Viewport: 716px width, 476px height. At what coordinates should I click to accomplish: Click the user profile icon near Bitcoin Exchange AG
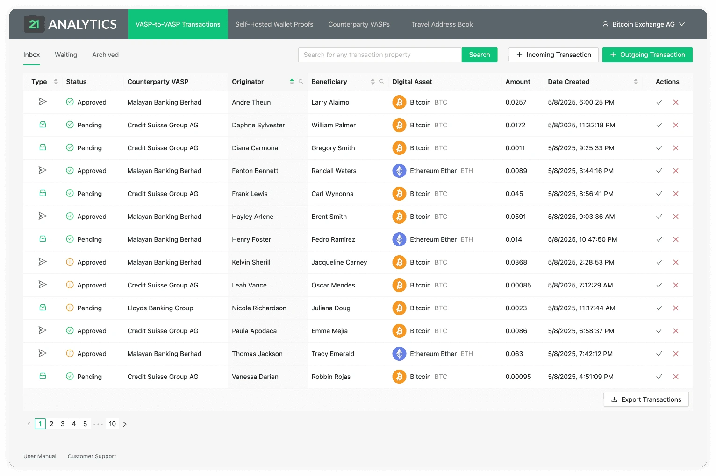605,24
